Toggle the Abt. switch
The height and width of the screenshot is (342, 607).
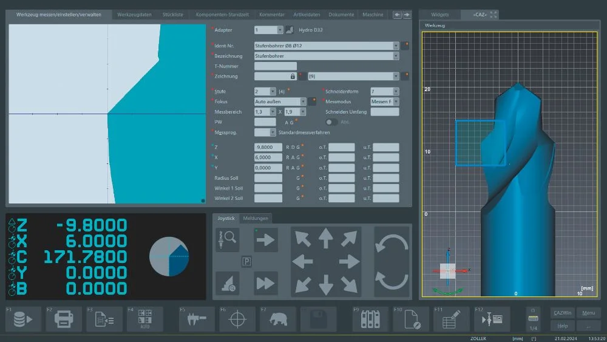click(332, 122)
